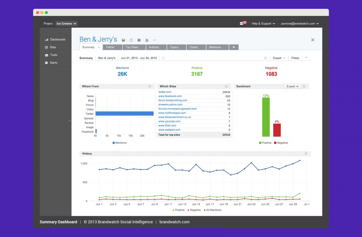Click the red Negative 4% sentiment bar

[277, 130]
